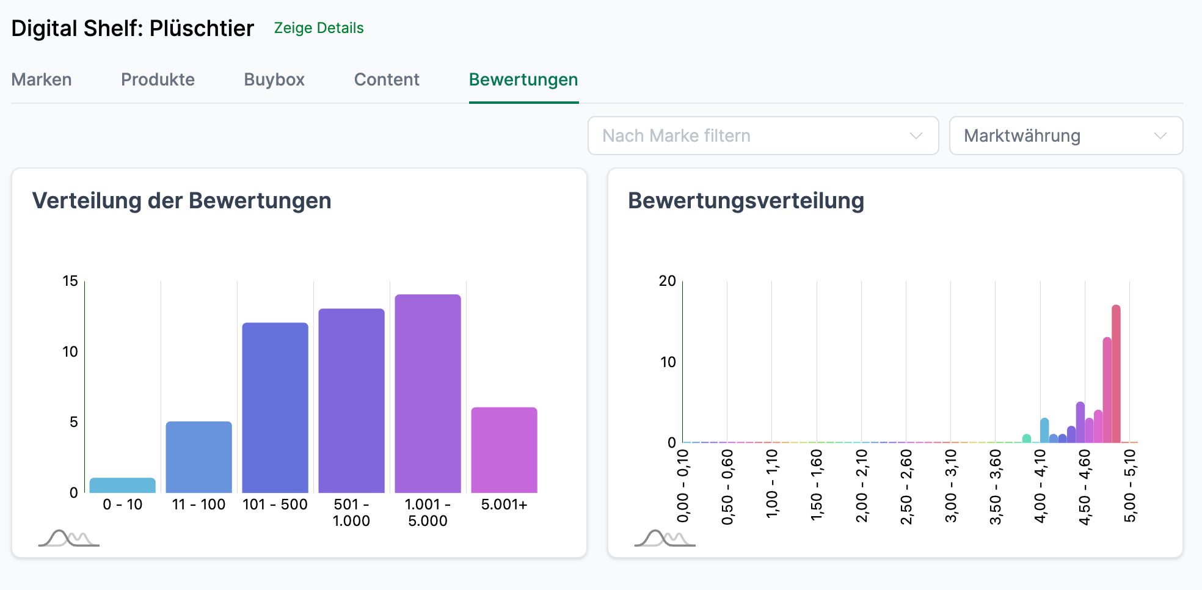The width and height of the screenshot is (1202, 590).
Task: Select the '0 - 10' bar in the left chart
Action: click(122, 486)
